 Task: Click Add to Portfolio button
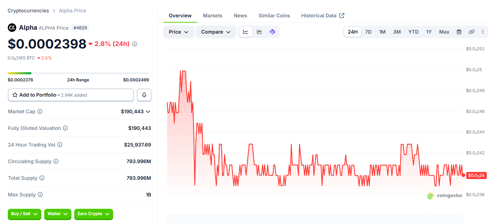point(71,95)
